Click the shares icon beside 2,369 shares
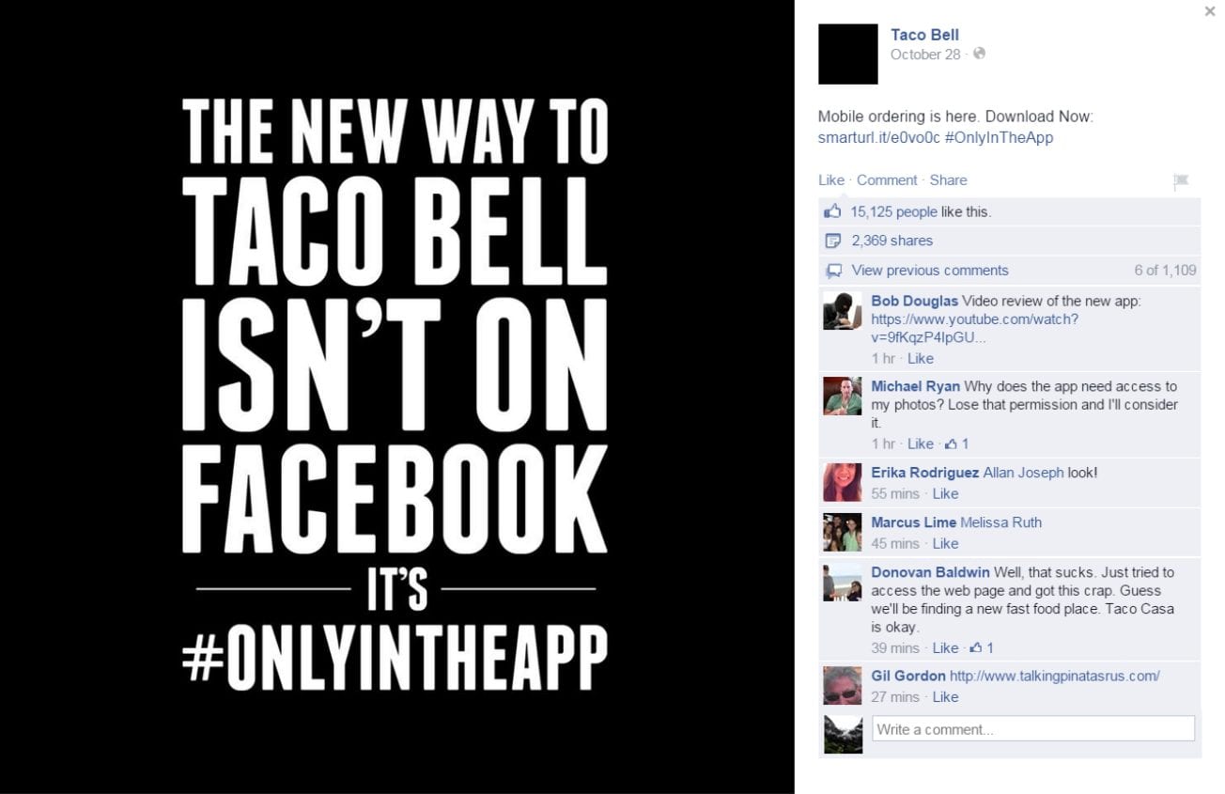Image resolution: width=1225 pixels, height=794 pixels. 832,241
